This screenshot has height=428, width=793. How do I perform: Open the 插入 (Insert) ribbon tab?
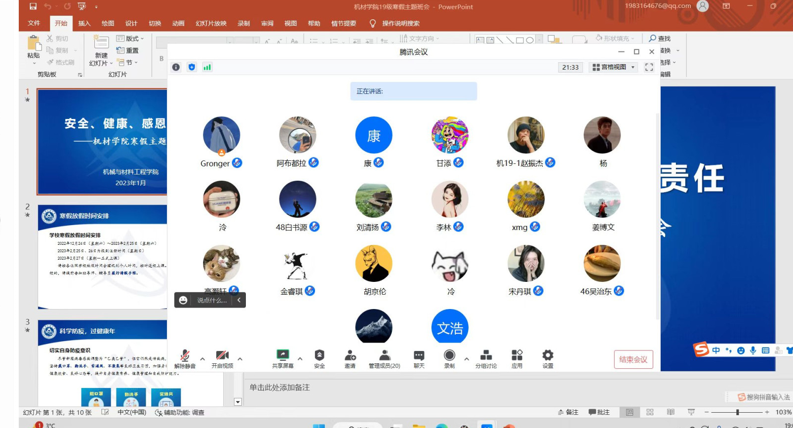[84, 23]
